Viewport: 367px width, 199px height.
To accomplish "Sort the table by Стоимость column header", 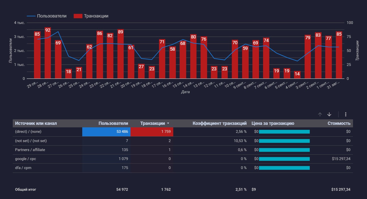I will coord(339,123).
